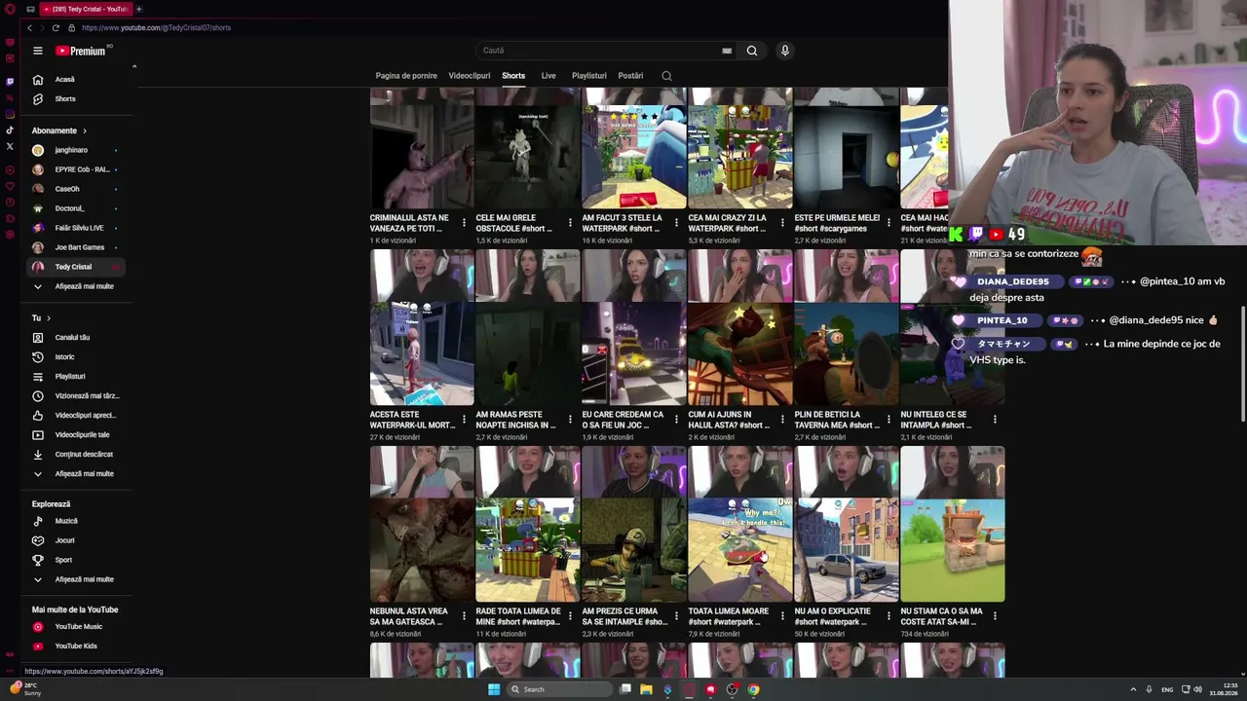Open TikTok in the Opera sidebar
This screenshot has width=1247, height=701.
10,130
